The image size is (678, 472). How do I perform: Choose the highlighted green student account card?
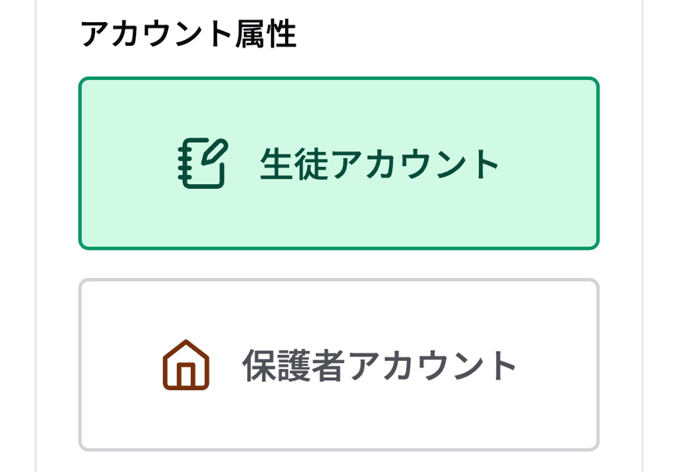339,164
